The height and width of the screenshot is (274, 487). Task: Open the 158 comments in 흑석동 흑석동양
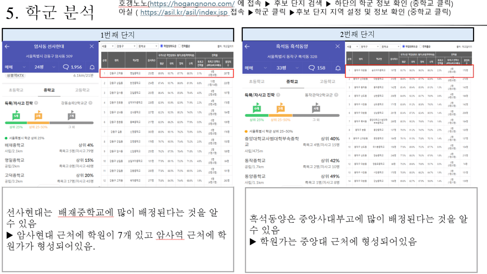[317, 68]
